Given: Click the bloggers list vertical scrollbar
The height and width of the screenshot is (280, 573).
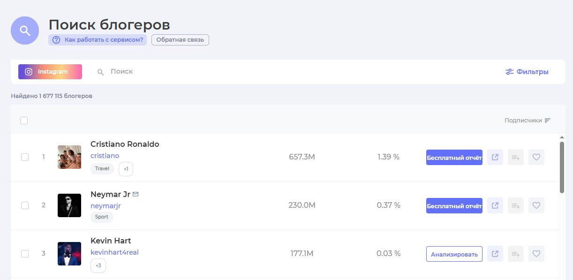Looking at the screenshot, I should pyautogui.click(x=562, y=167).
